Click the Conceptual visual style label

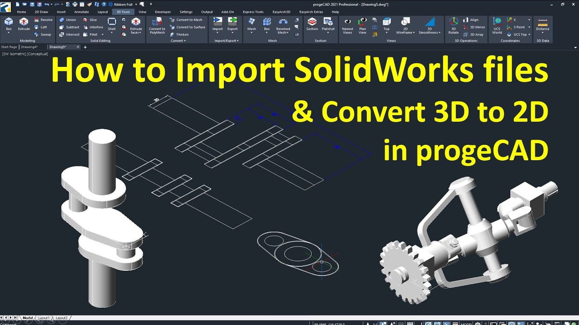coord(38,54)
